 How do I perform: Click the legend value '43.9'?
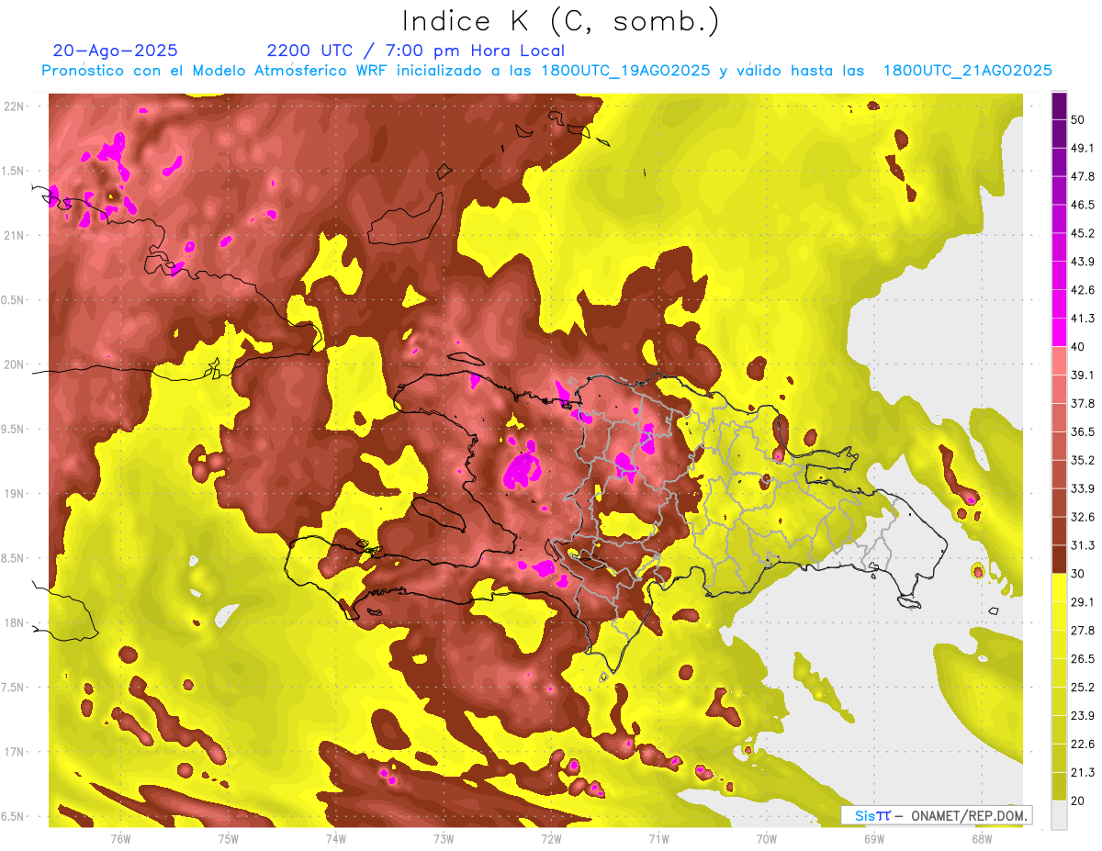(1083, 262)
